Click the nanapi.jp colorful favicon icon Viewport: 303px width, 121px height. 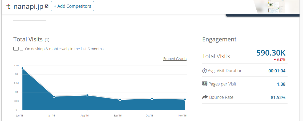click(x=9, y=6)
